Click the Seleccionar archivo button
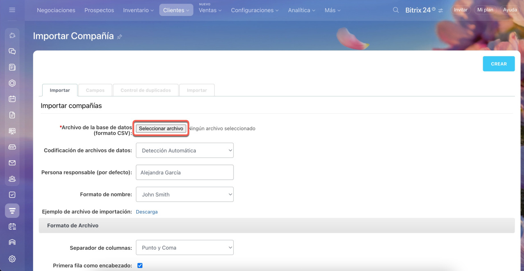 pyautogui.click(x=161, y=128)
